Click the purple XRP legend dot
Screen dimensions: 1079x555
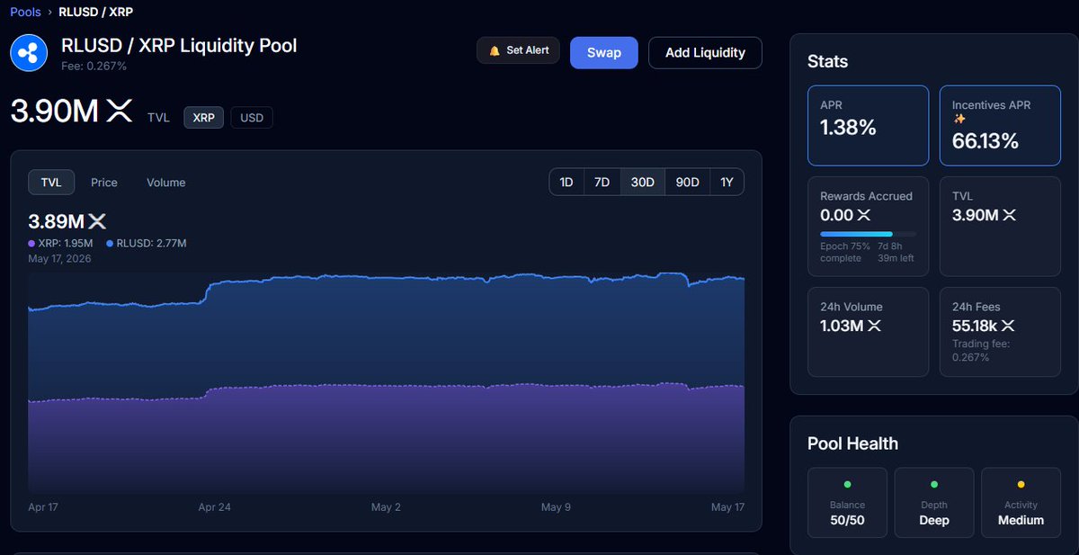31,244
